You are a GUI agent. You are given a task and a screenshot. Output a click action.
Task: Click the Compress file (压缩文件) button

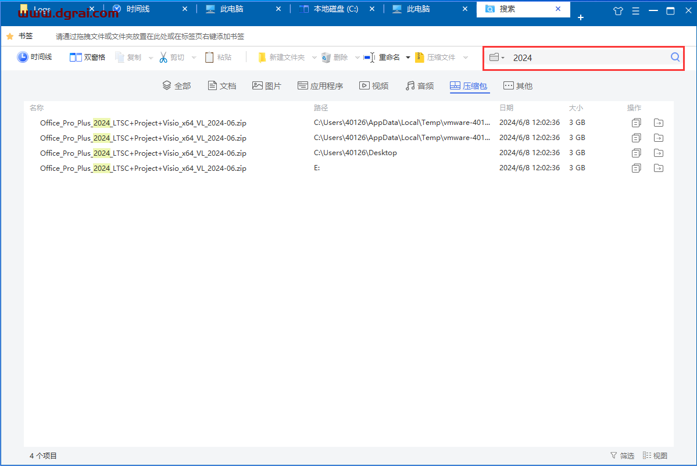(x=435, y=58)
